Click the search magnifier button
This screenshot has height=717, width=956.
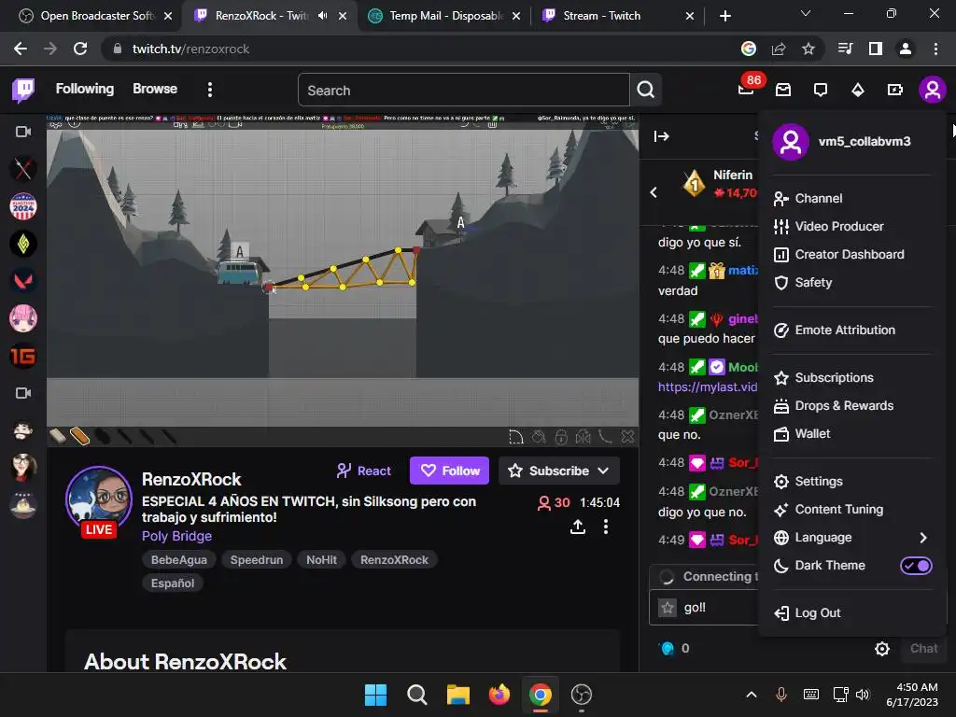(646, 91)
